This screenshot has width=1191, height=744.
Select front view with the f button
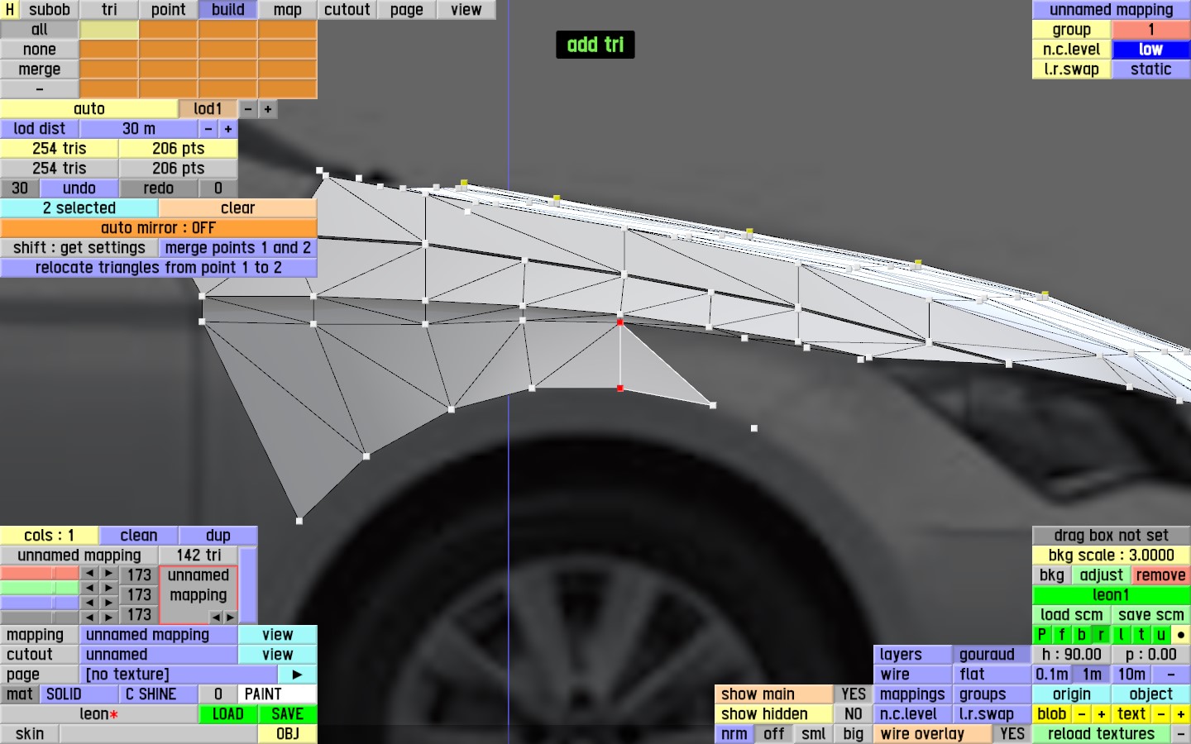tap(1062, 635)
